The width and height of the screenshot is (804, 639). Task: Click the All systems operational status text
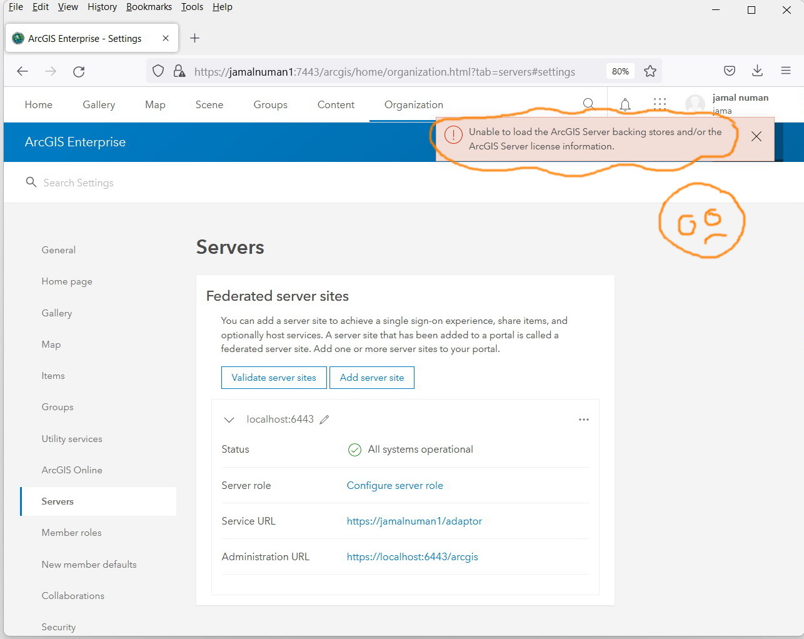coord(421,450)
